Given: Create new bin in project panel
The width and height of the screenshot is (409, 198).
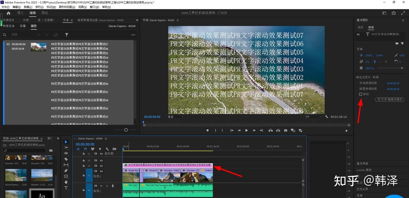Looking at the screenshot, I should pos(51,150).
